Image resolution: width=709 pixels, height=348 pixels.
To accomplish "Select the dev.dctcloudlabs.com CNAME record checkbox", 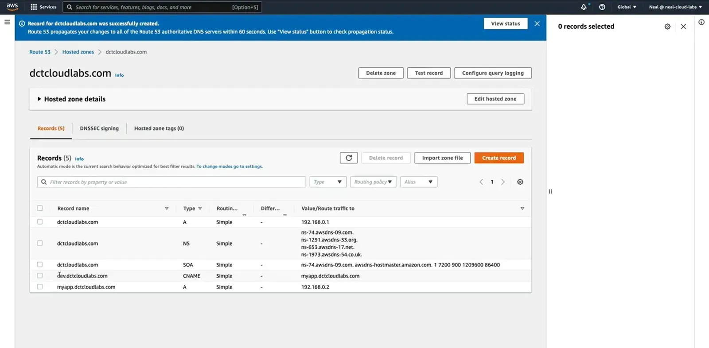I will click(40, 276).
